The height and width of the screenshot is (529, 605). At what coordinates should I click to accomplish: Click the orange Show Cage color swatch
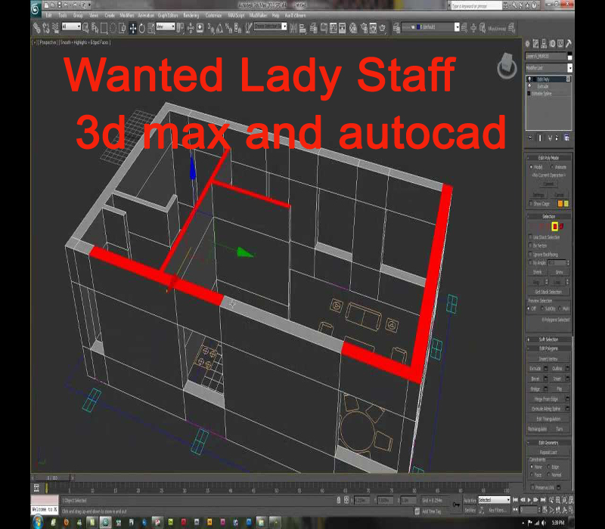pos(560,203)
